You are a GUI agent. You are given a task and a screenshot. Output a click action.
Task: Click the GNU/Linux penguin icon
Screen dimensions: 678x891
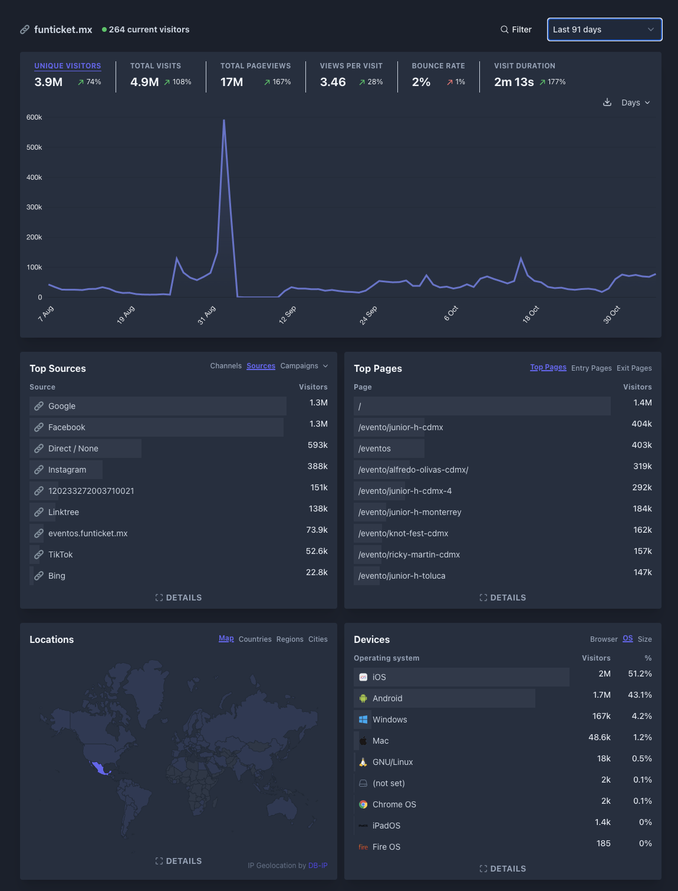pos(363,762)
